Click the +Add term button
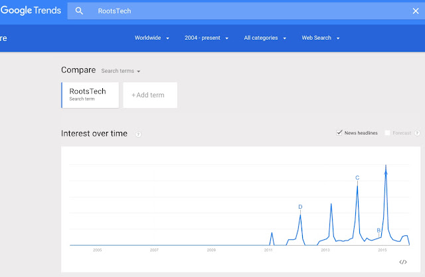Image resolution: width=425 pixels, height=277 pixels. point(148,95)
